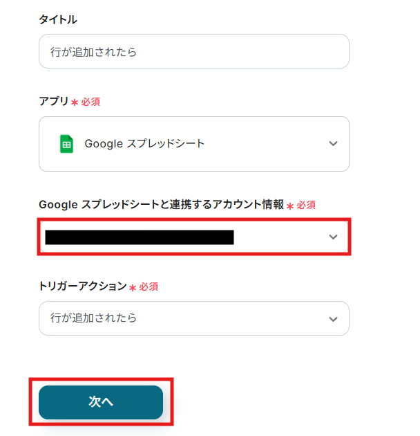Viewport: 420px width, 436px height.
Task: Click the アプリ field label
Action: (54, 101)
